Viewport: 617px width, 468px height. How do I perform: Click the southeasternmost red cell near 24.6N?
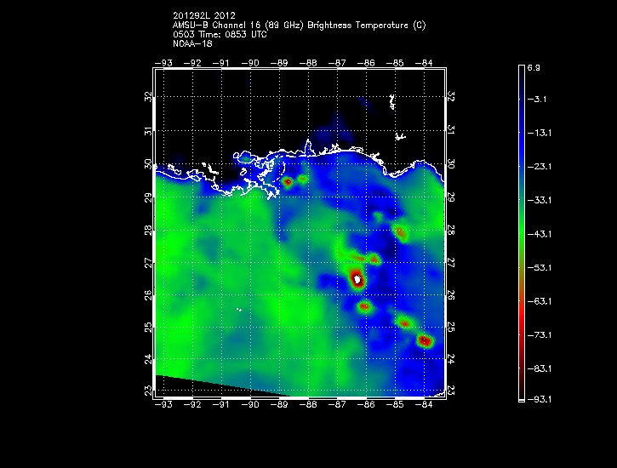pos(425,340)
